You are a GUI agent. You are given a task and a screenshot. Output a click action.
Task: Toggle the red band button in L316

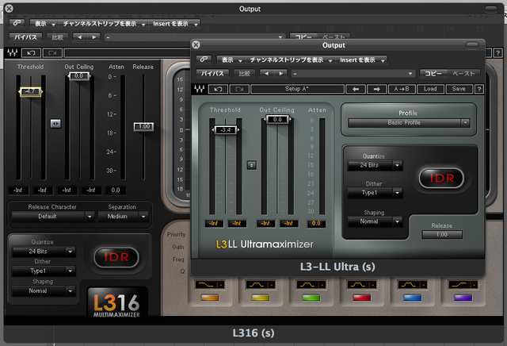point(362,298)
